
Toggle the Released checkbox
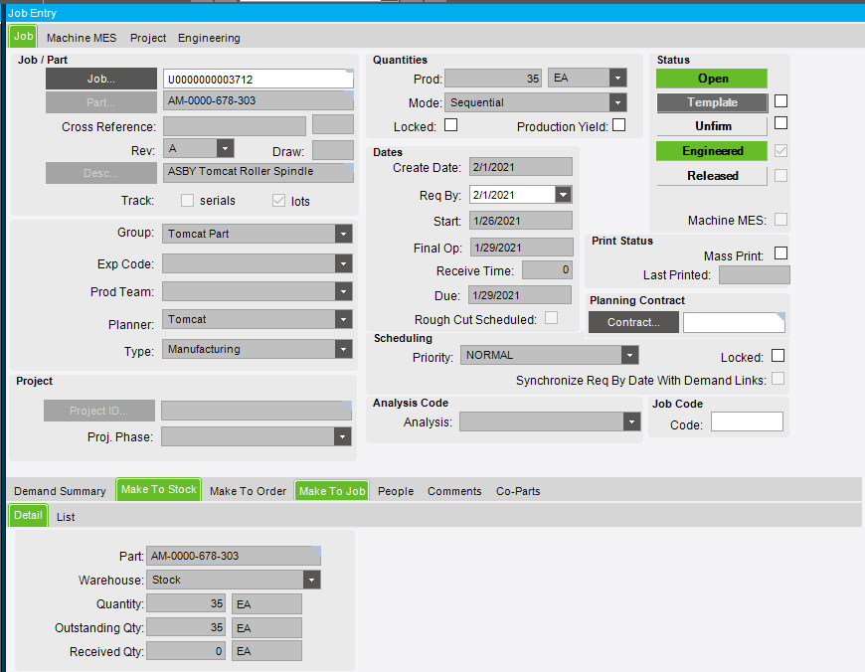click(x=780, y=175)
